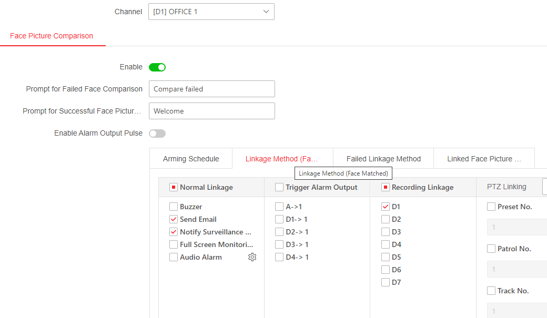Check Trigger Alarm Output header box
Viewport: 547px width, 318px height.
click(279, 187)
